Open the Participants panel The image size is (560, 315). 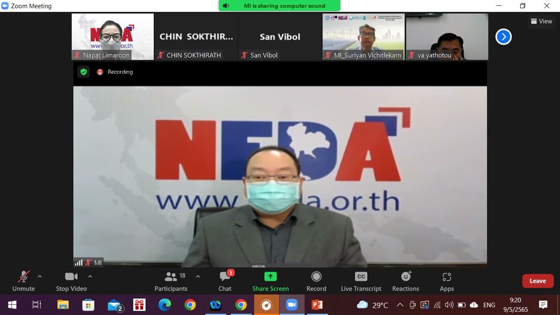(x=171, y=281)
